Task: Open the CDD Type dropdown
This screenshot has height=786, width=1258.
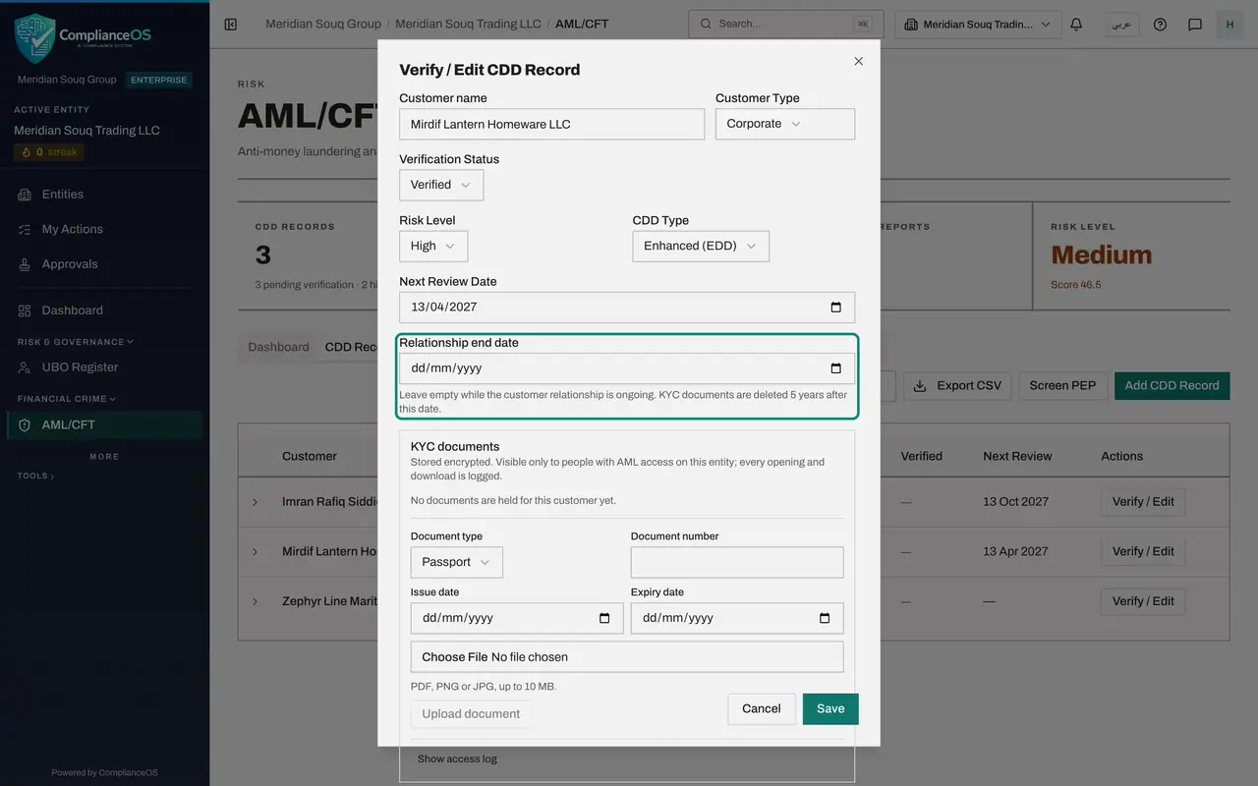Action: pyautogui.click(x=701, y=246)
